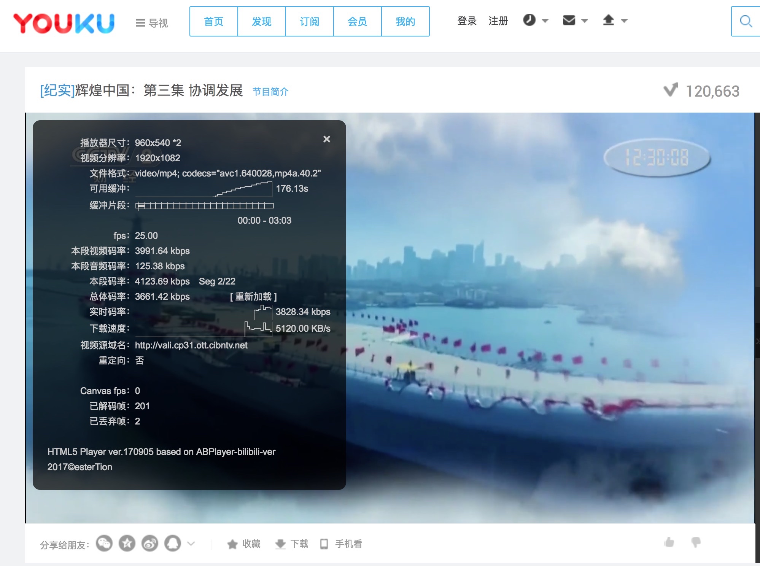Click the buffer segments bar
Viewport: 760px width, 566px height.
coord(205,206)
